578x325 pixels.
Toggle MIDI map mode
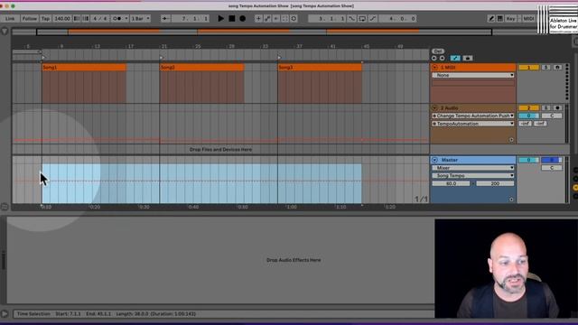coord(528,18)
